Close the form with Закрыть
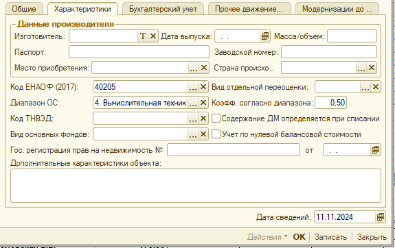Image resolution: width=395 pixels, height=248 pixels. [372, 236]
